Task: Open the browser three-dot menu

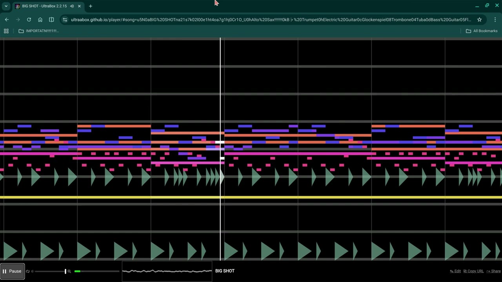Action: (495, 20)
